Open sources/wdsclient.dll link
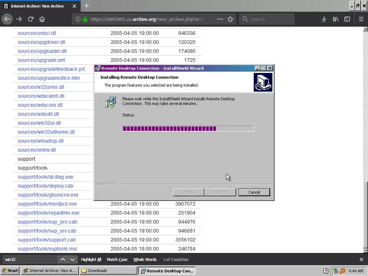The image size is (368, 276). (41, 96)
